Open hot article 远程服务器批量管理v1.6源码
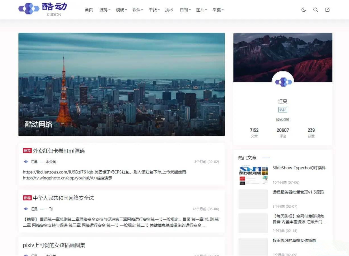 coord(298,192)
